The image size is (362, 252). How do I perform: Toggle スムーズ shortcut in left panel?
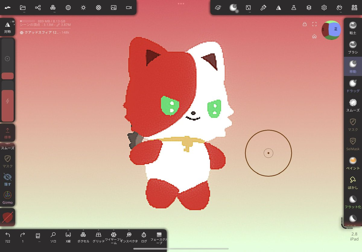click(8, 148)
